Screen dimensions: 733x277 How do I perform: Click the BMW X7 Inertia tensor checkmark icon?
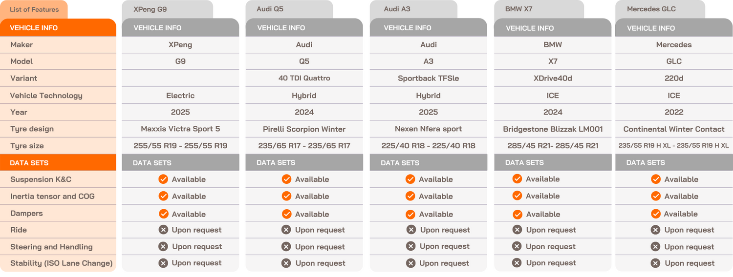coord(517,196)
